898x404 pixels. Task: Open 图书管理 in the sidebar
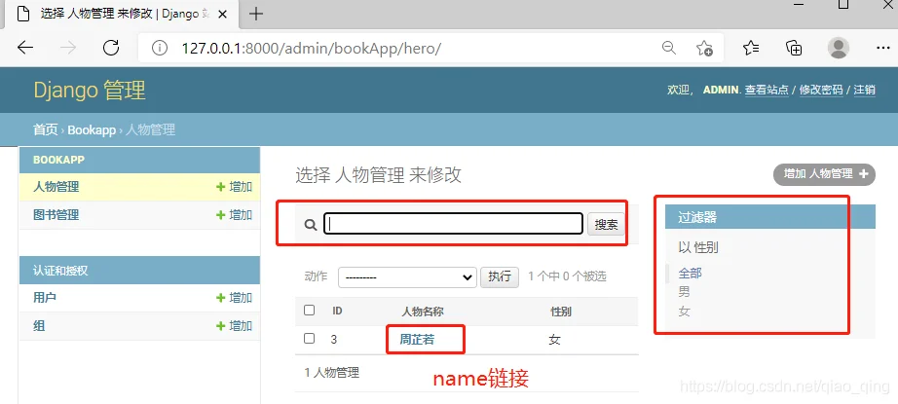tap(56, 215)
